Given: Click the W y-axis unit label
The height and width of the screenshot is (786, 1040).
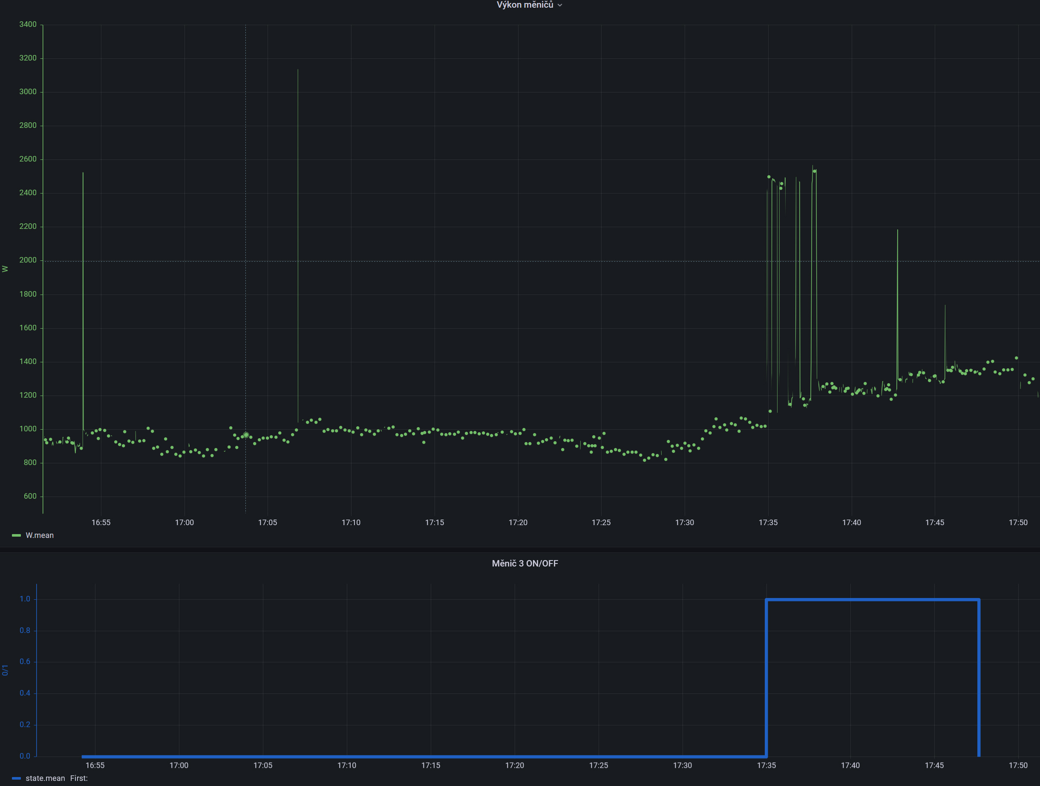Looking at the screenshot, I should coord(5,269).
